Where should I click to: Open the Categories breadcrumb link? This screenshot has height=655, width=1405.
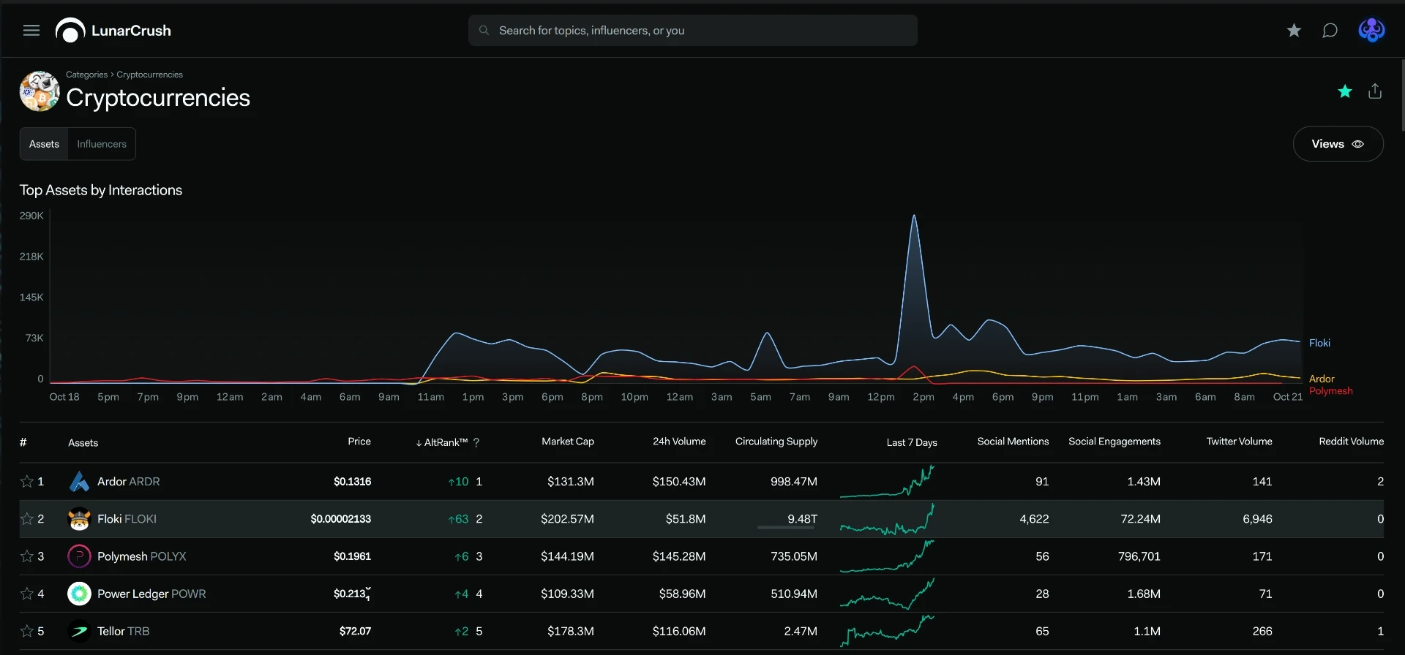pos(86,75)
